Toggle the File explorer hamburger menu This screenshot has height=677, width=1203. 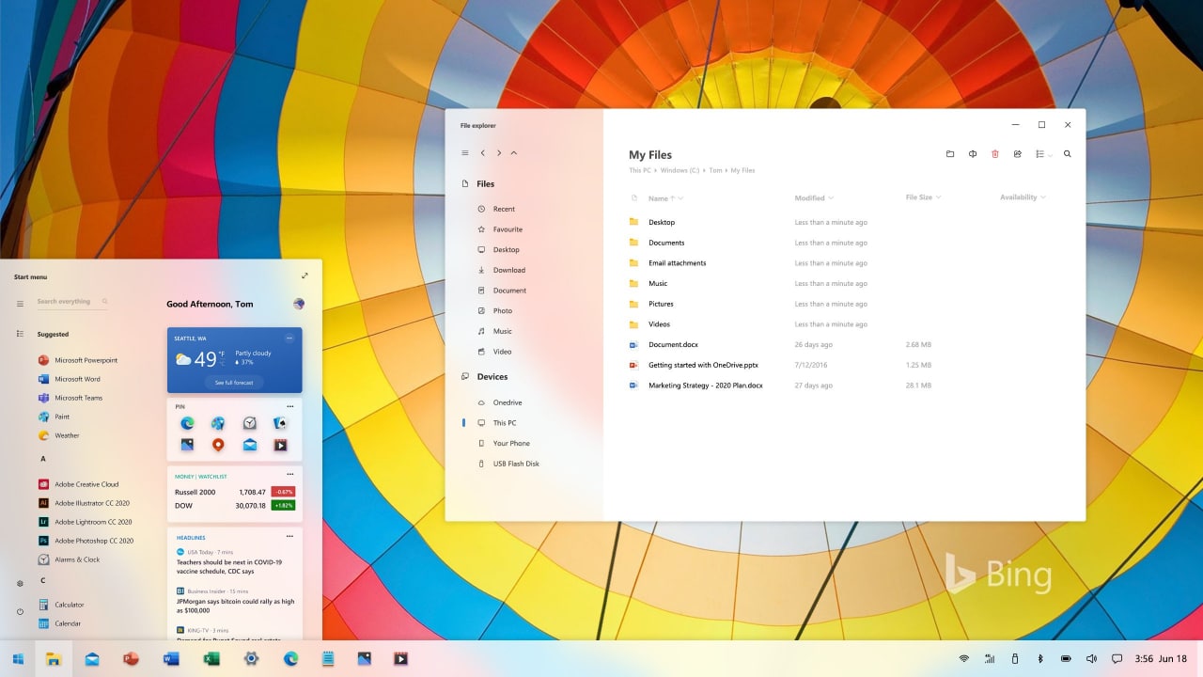click(x=465, y=153)
